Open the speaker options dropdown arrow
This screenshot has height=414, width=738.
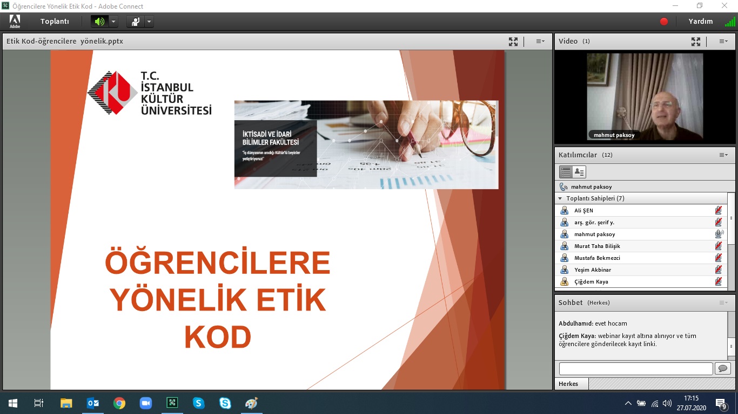pos(113,22)
